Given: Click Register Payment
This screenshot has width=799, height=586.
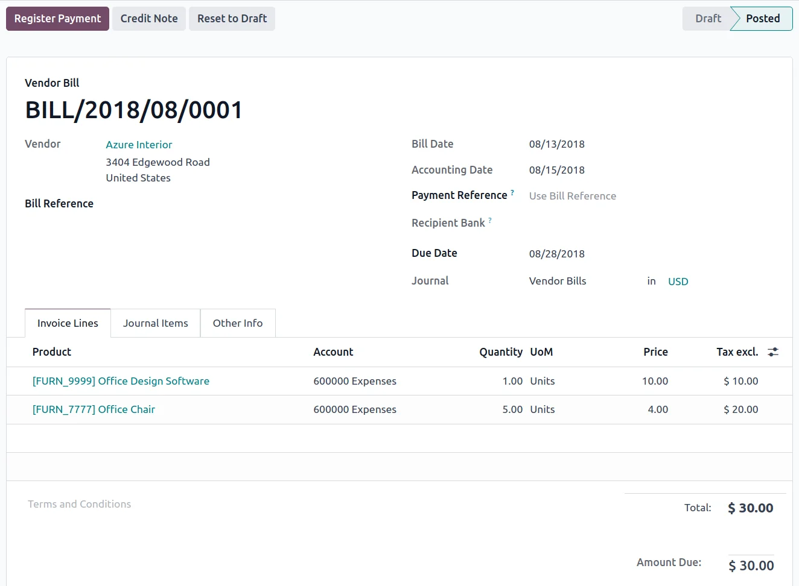Looking at the screenshot, I should coord(57,18).
